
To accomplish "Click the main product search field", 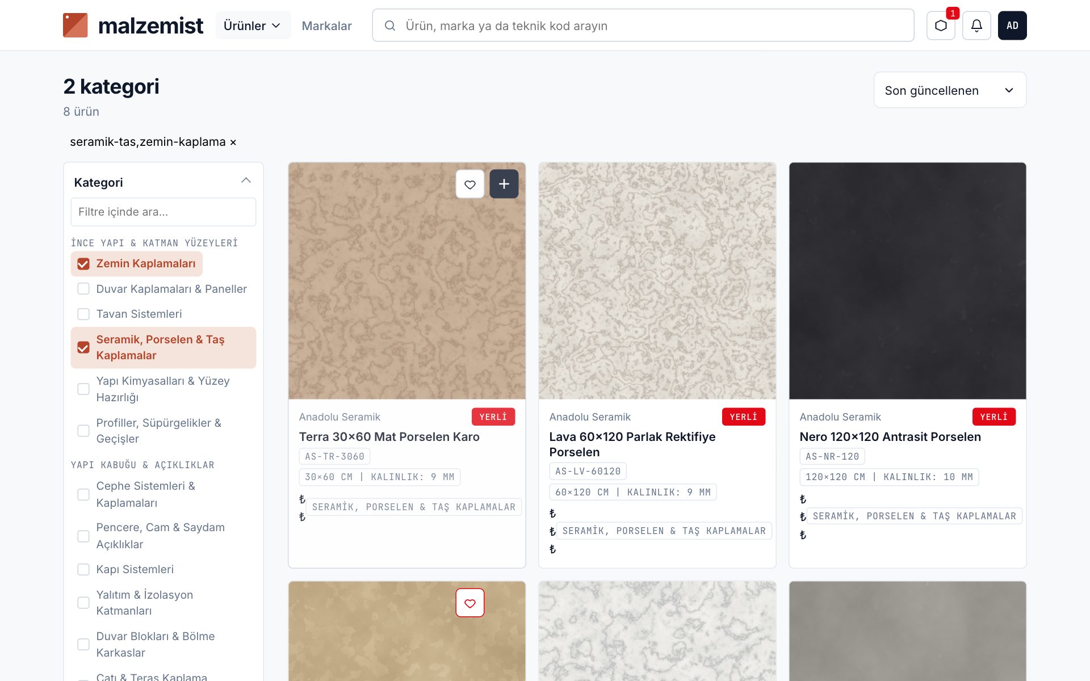I will coord(643,26).
